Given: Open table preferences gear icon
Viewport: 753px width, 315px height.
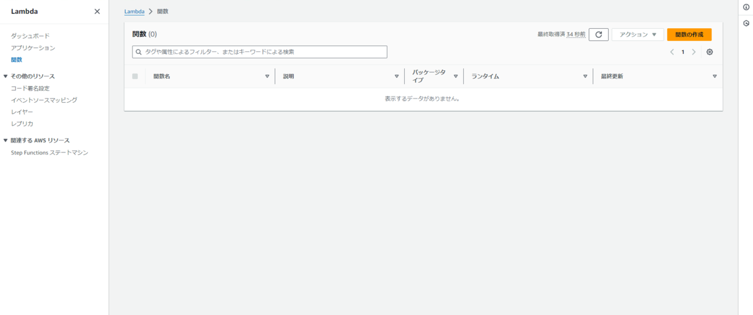Looking at the screenshot, I should pyautogui.click(x=710, y=52).
